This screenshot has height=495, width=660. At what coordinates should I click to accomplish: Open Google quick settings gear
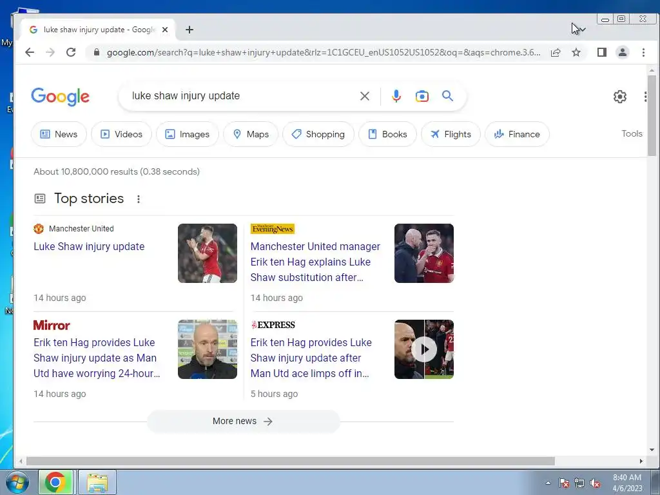619,97
